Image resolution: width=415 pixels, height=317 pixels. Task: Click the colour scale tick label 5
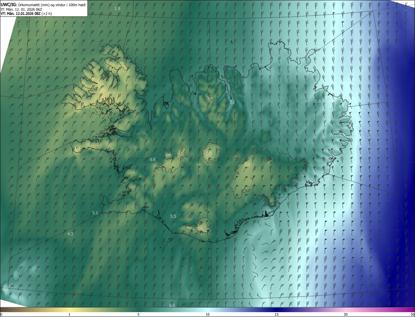pos(138,314)
